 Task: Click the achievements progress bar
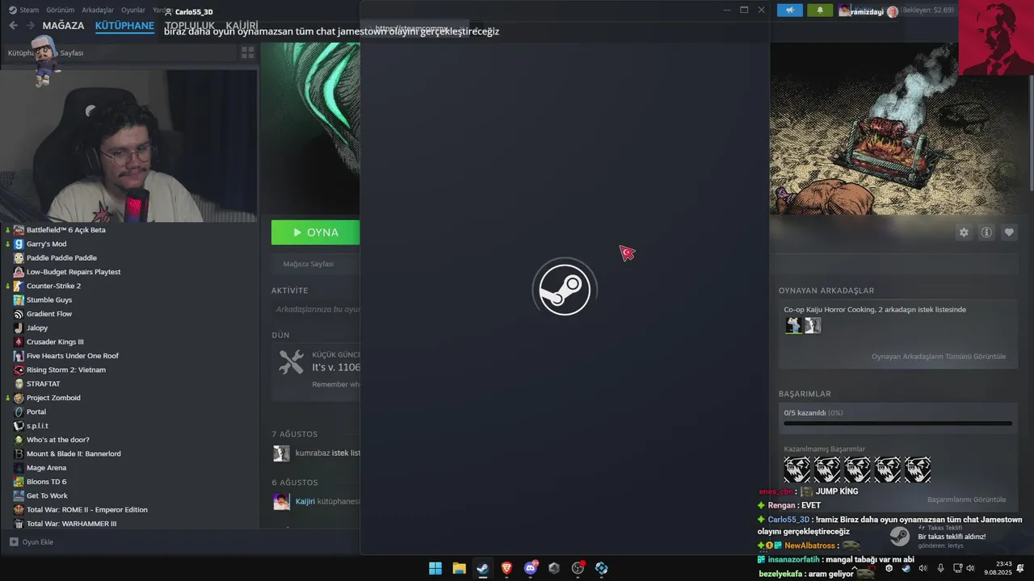pos(897,423)
